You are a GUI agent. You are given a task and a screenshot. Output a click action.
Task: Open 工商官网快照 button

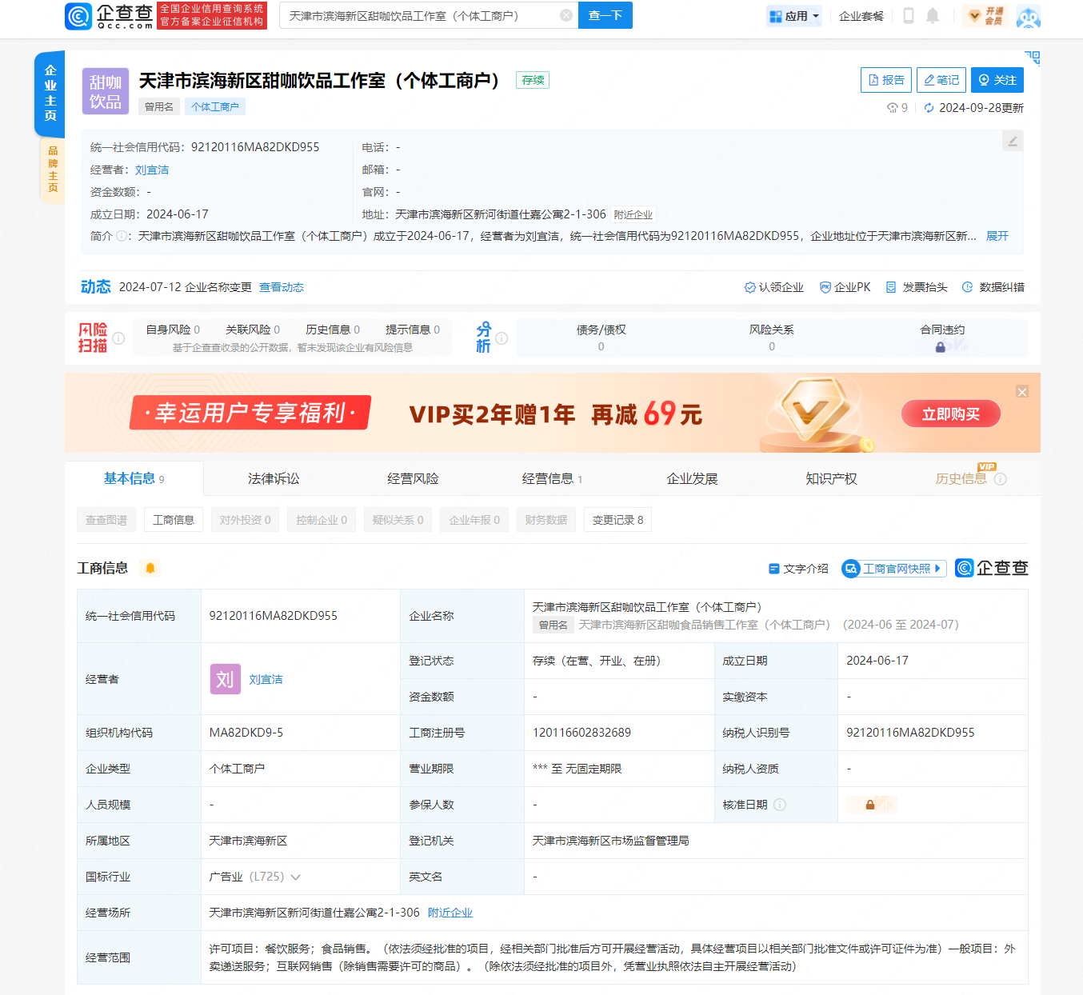click(894, 569)
